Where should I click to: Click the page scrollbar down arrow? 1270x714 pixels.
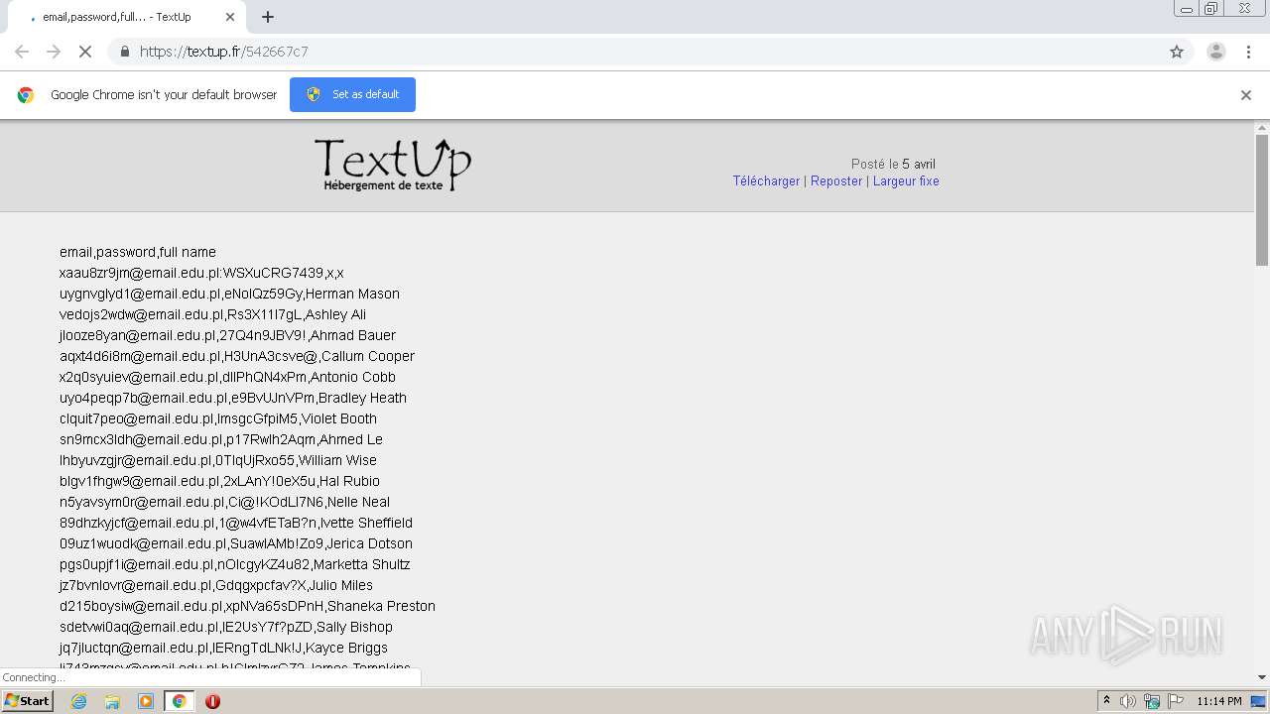1262,677
